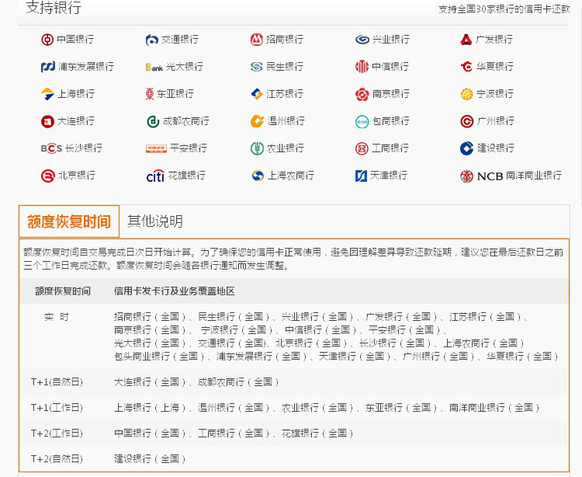Click the 包商银行 BSB logo icon

[x=362, y=121]
